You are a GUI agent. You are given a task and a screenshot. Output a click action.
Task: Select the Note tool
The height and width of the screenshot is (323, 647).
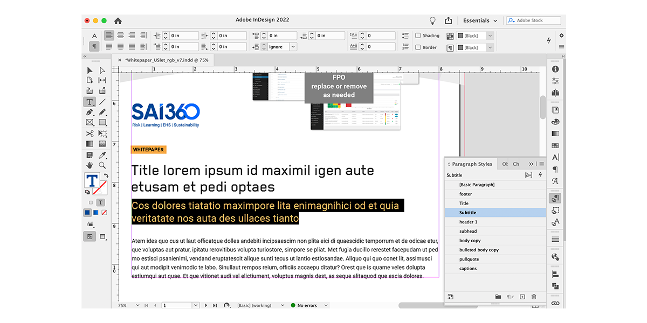(90, 155)
